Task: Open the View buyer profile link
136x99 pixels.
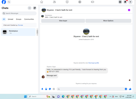Action: click(94, 63)
